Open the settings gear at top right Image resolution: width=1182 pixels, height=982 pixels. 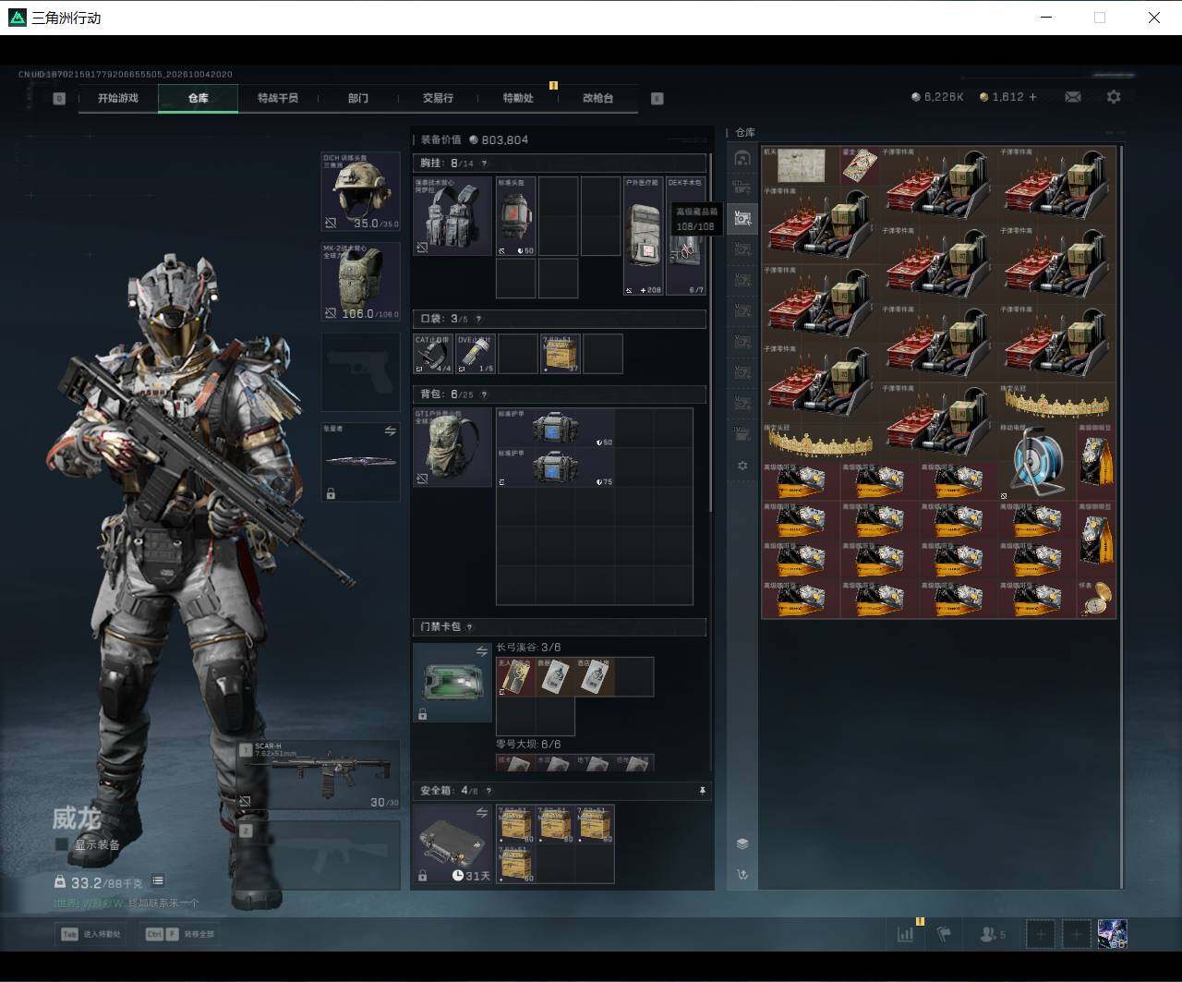[1114, 97]
